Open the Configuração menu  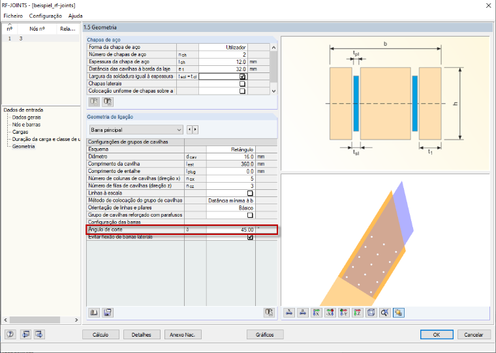pos(46,16)
